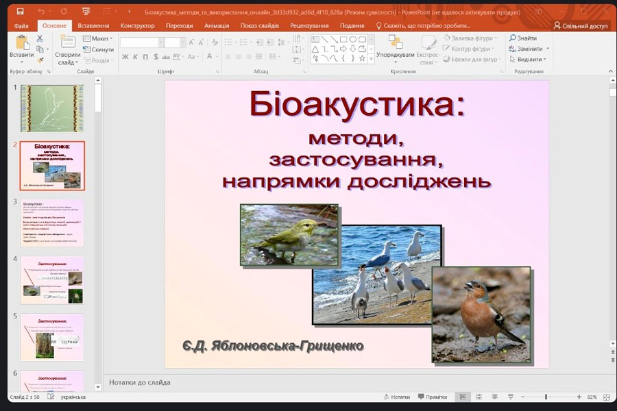Toggle the Нотатки notes pane in status bar
This screenshot has width=617, height=411.
(396, 397)
